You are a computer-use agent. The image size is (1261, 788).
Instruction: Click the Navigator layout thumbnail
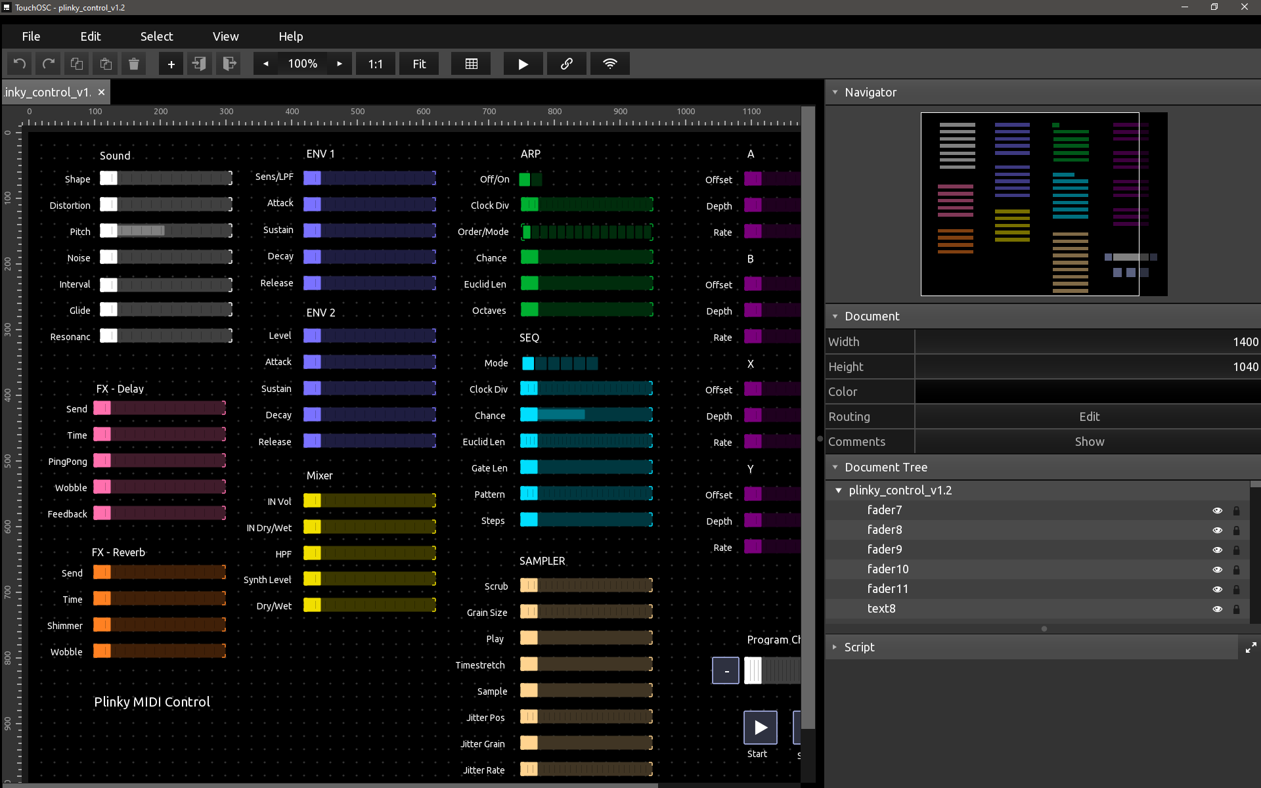(1044, 204)
